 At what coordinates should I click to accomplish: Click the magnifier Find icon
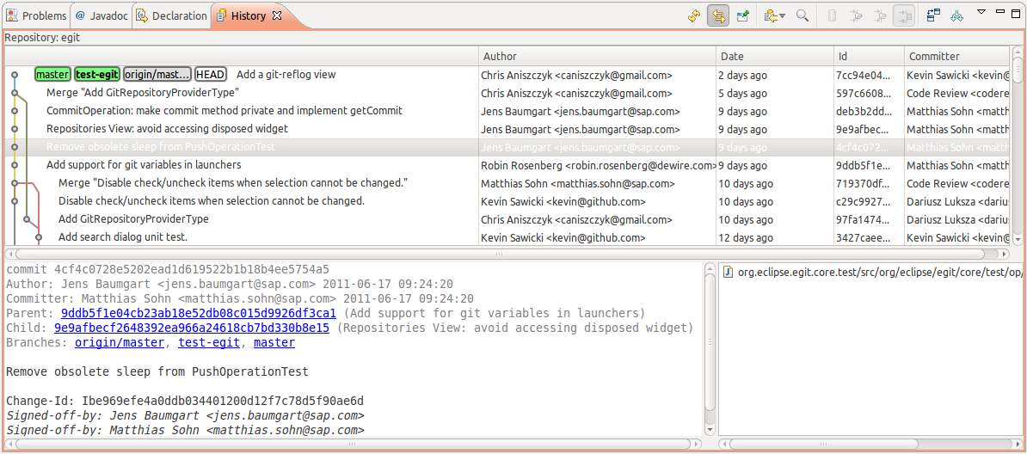coord(802,15)
